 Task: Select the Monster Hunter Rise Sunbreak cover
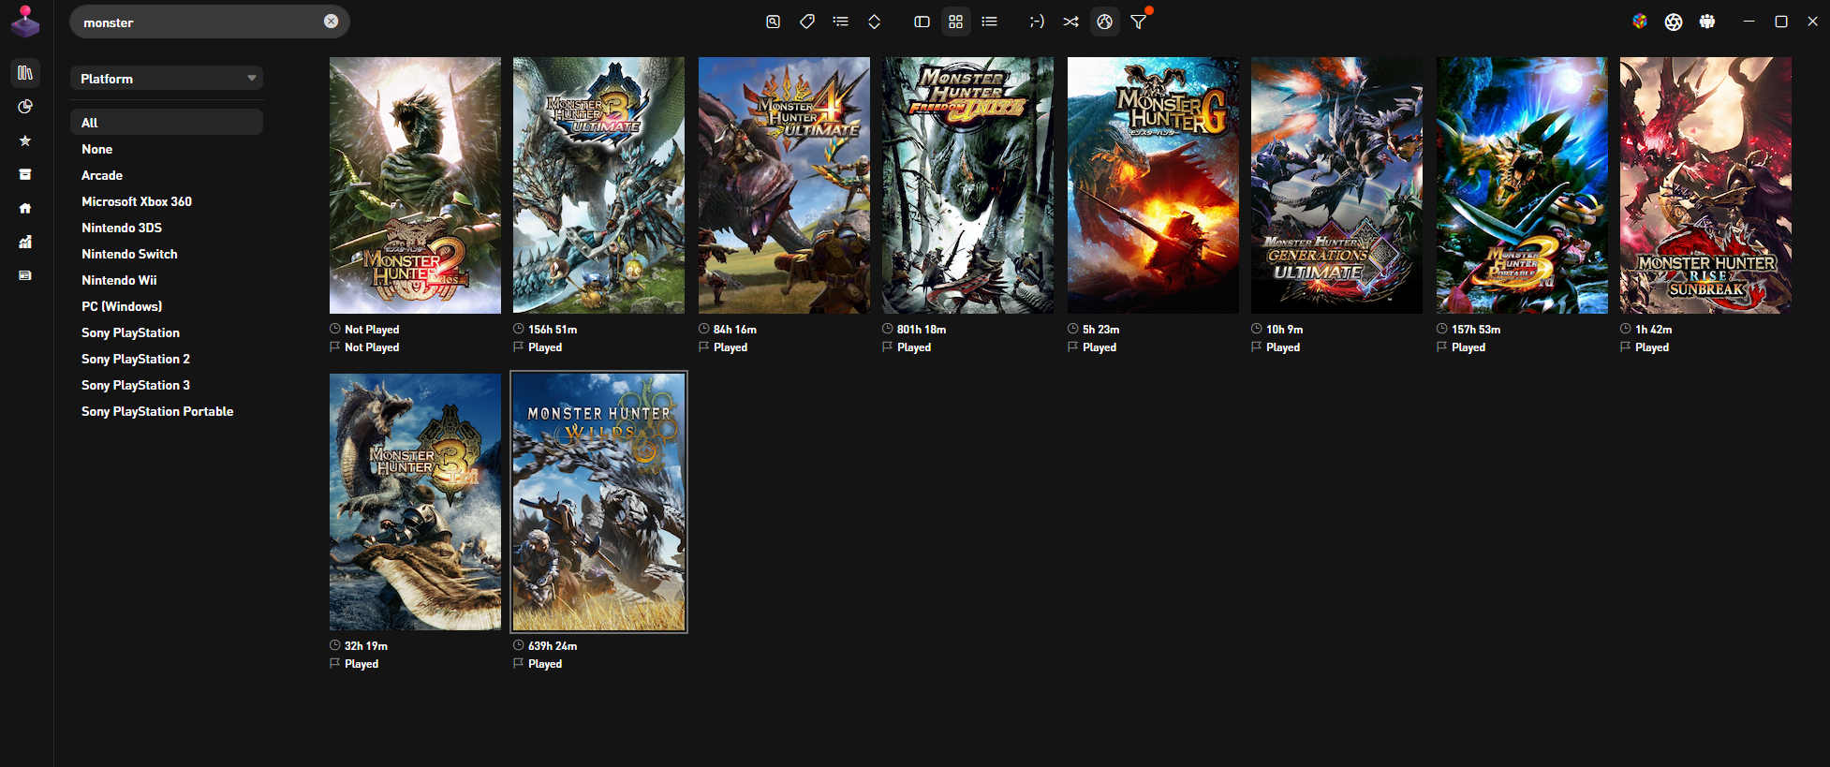1705,185
